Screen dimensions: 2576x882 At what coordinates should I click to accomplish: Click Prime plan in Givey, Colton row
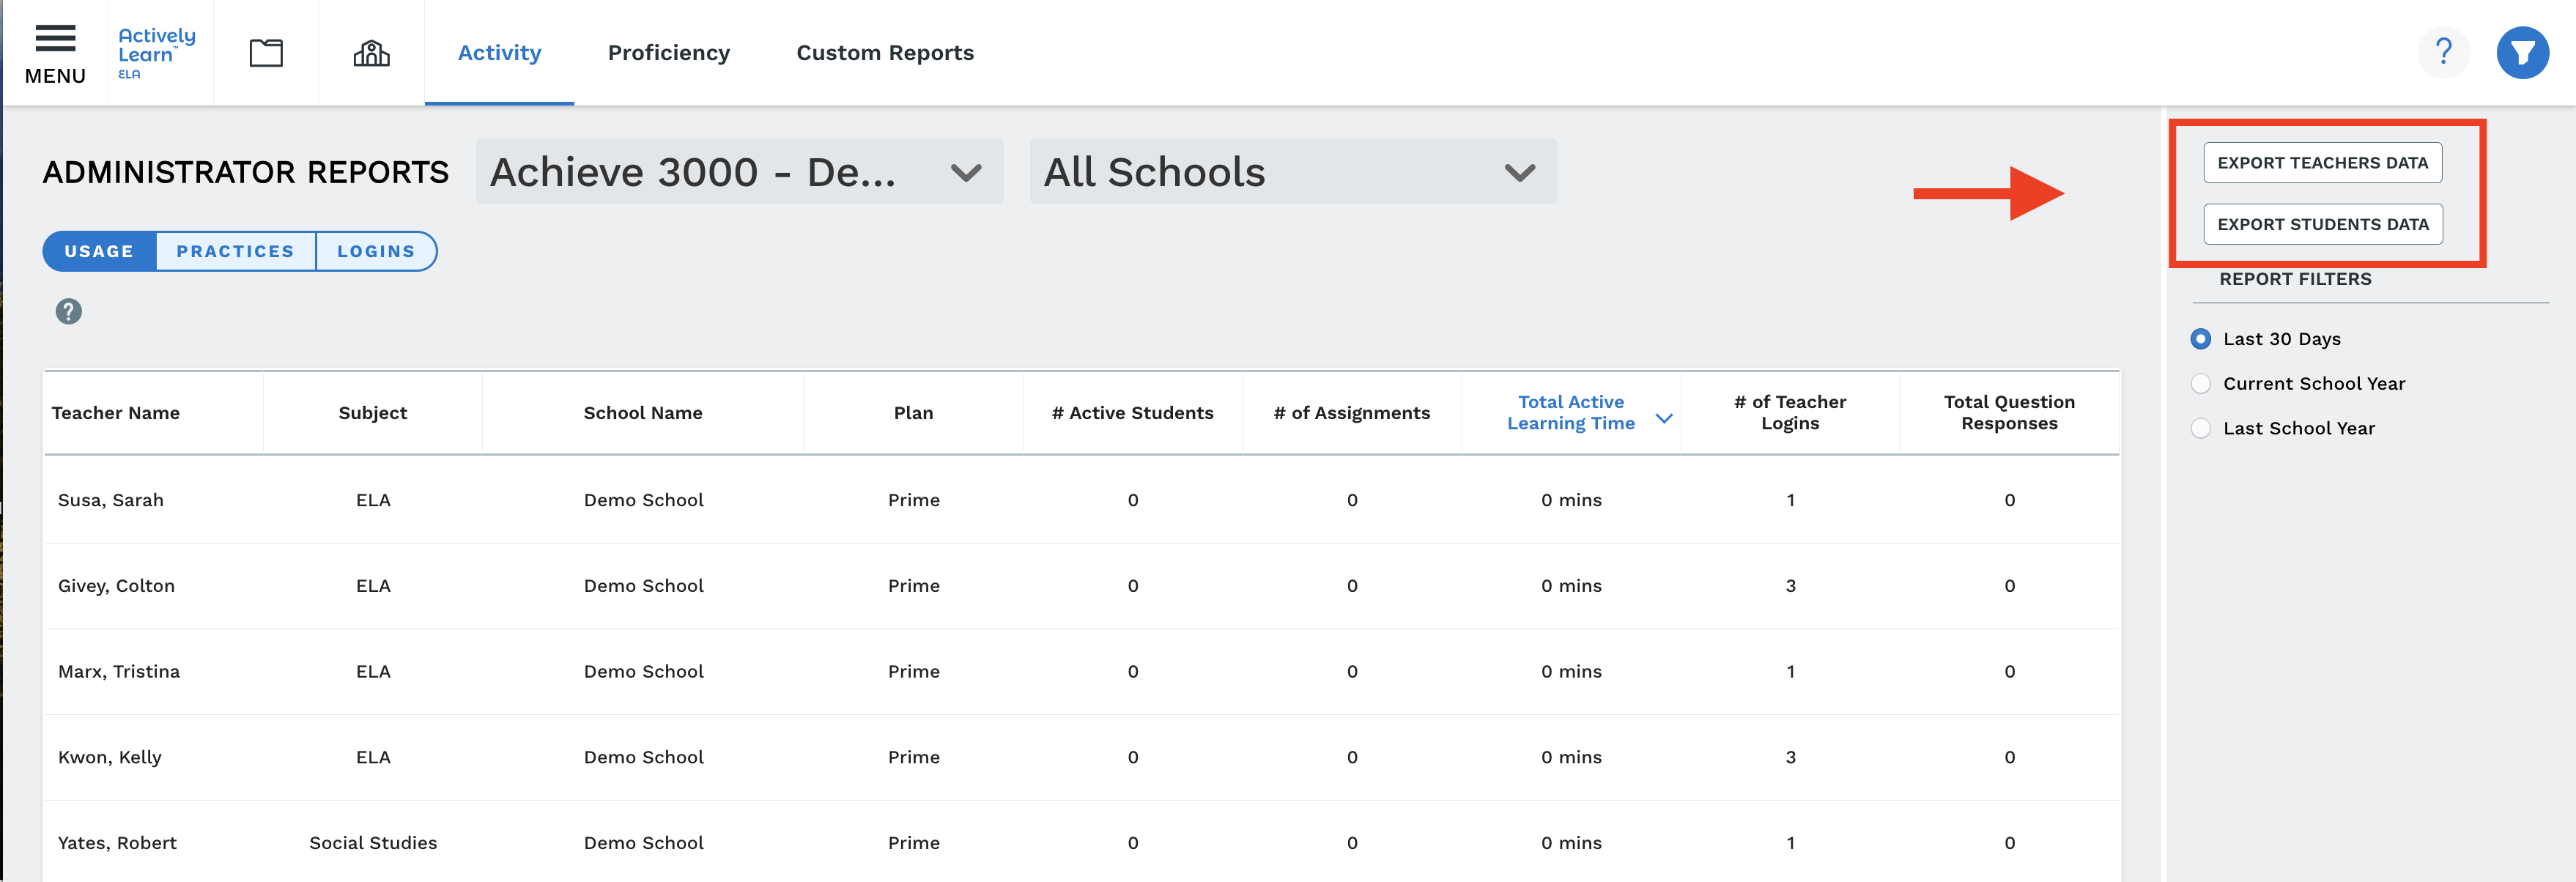coord(914,586)
